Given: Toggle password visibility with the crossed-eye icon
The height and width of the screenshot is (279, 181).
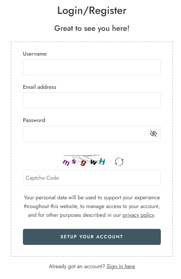Looking at the screenshot, I should pyautogui.click(x=153, y=134).
